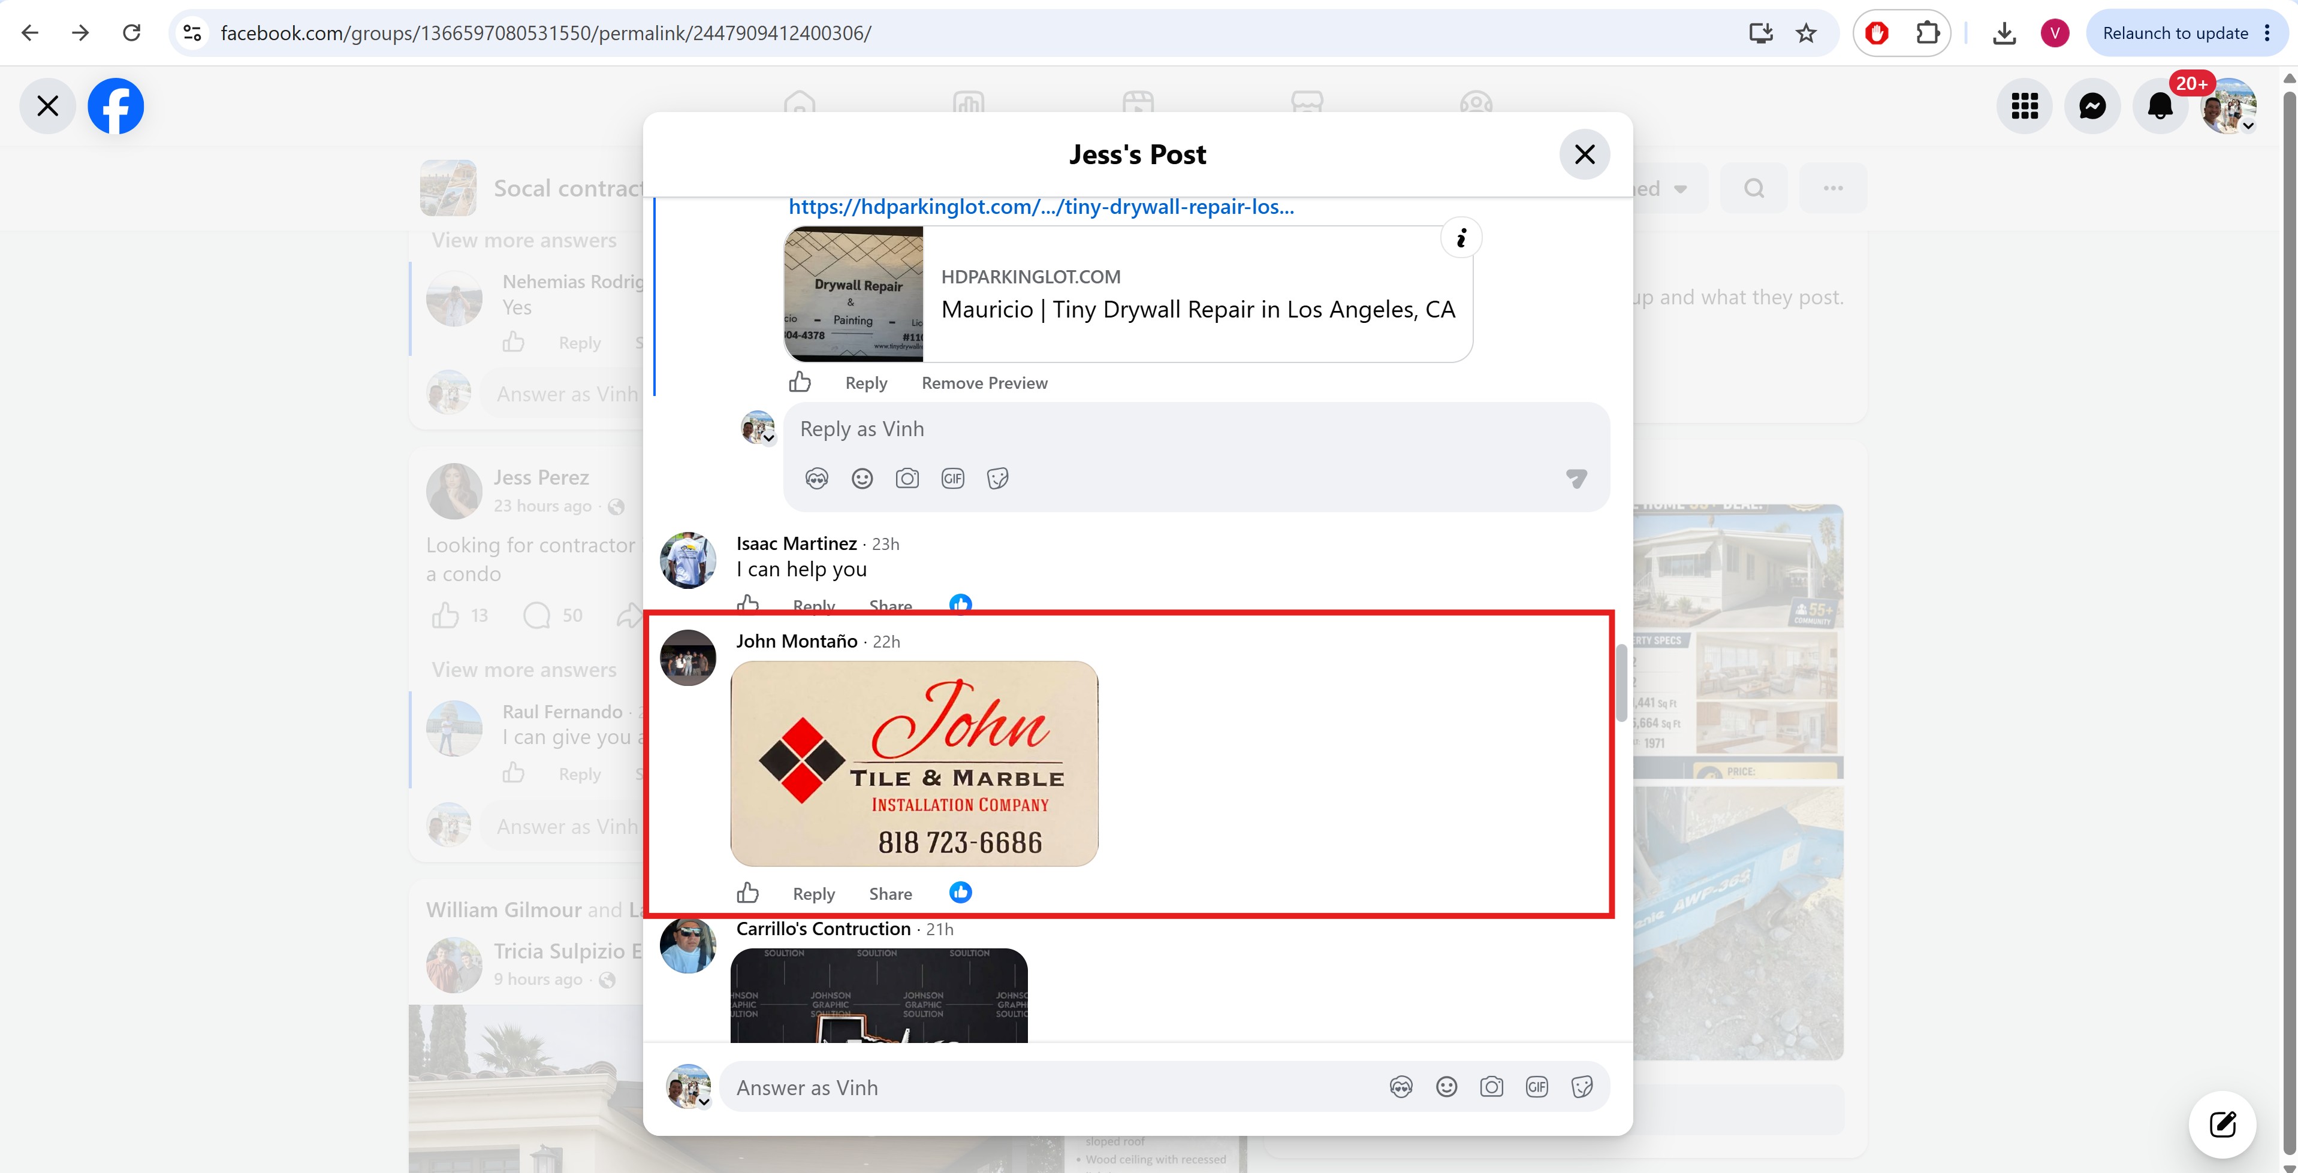
Task: Open emoji picker in the Answer box
Action: point(1446,1087)
